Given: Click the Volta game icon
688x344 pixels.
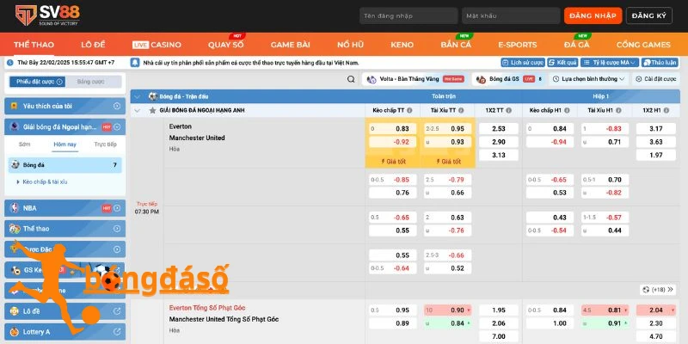Looking at the screenshot, I should coord(372,79).
